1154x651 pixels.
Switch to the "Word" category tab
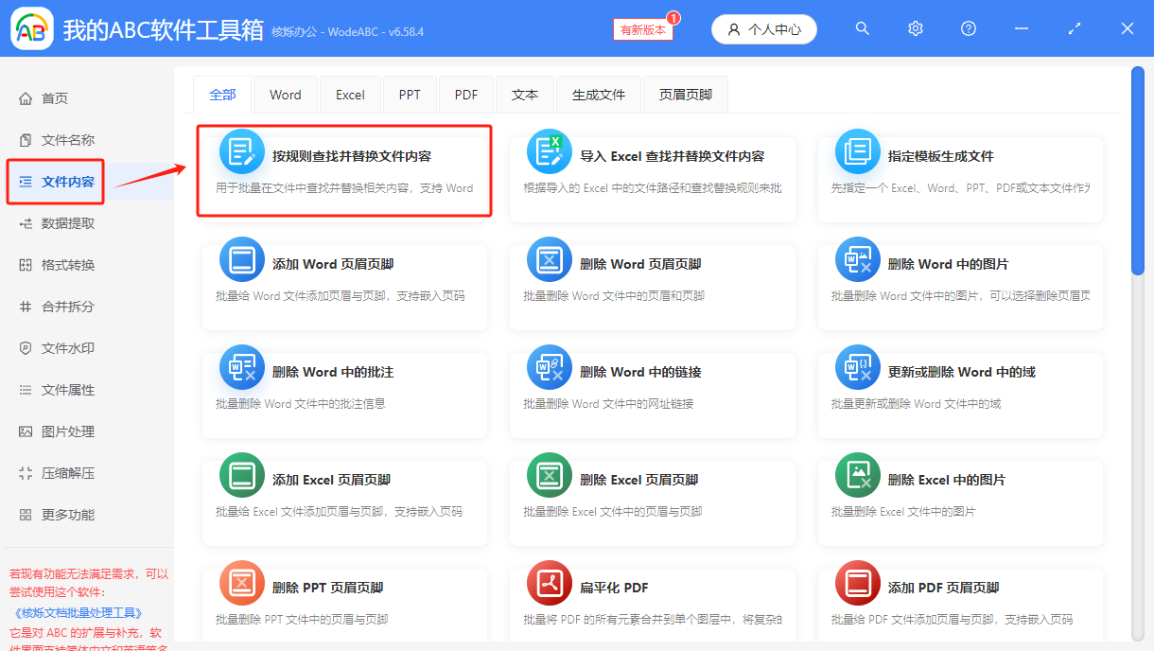pos(285,95)
